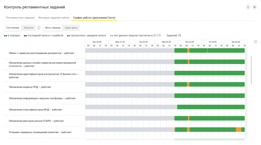
Task: Click the Обновление индекса ППД row
Action: 44,87
